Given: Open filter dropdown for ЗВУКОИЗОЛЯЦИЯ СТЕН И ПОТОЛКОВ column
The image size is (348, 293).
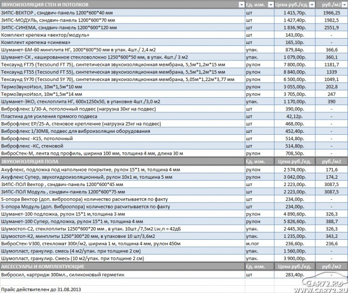Looking at the screenshot, I should click(x=241, y=5).
